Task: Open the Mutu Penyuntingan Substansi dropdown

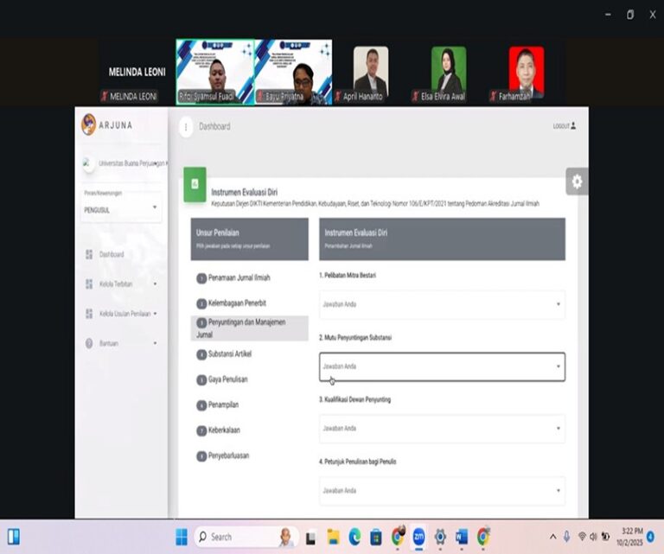Action: (442, 366)
